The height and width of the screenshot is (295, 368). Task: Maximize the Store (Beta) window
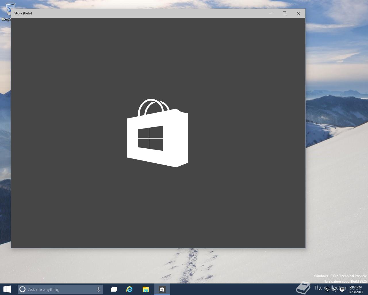285,13
